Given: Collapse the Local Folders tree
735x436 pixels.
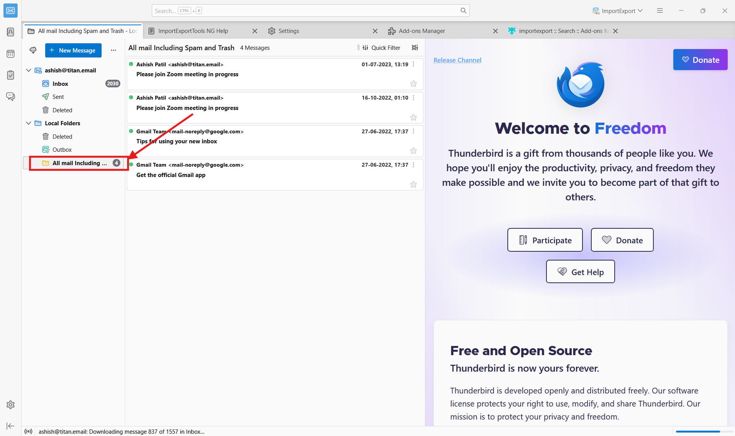Looking at the screenshot, I should pyautogui.click(x=28, y=123).
